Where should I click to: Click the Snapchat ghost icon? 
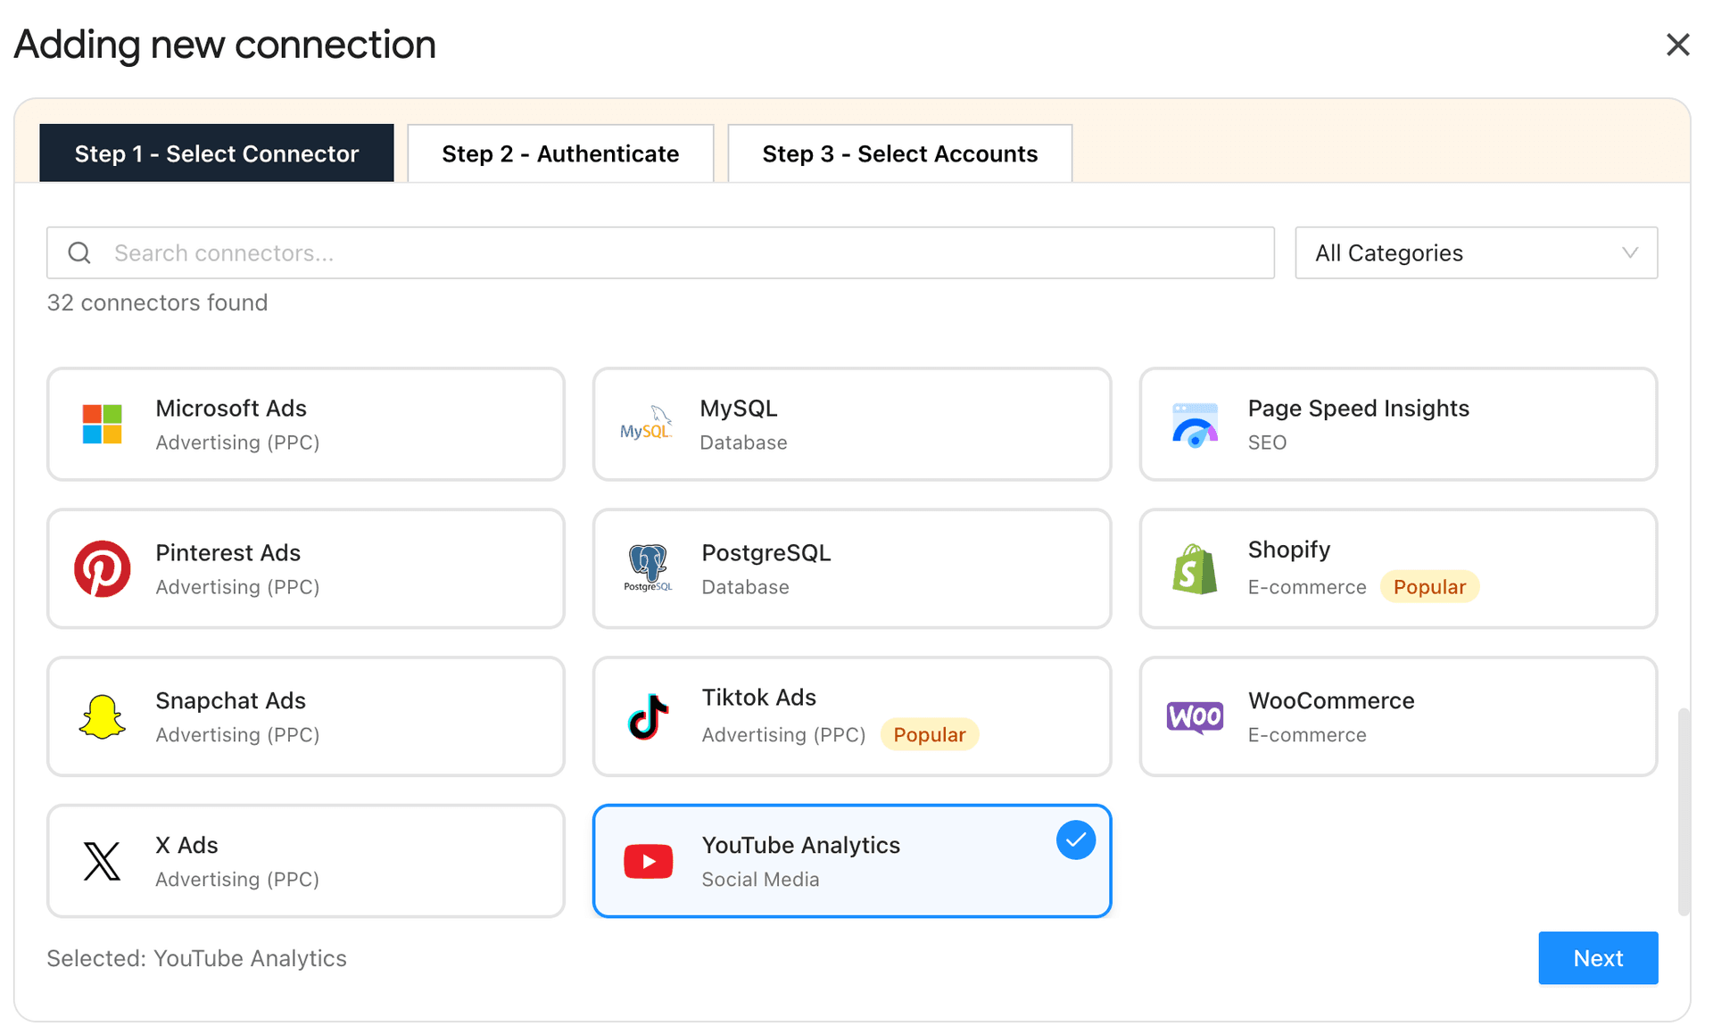[x=102, y=716]
